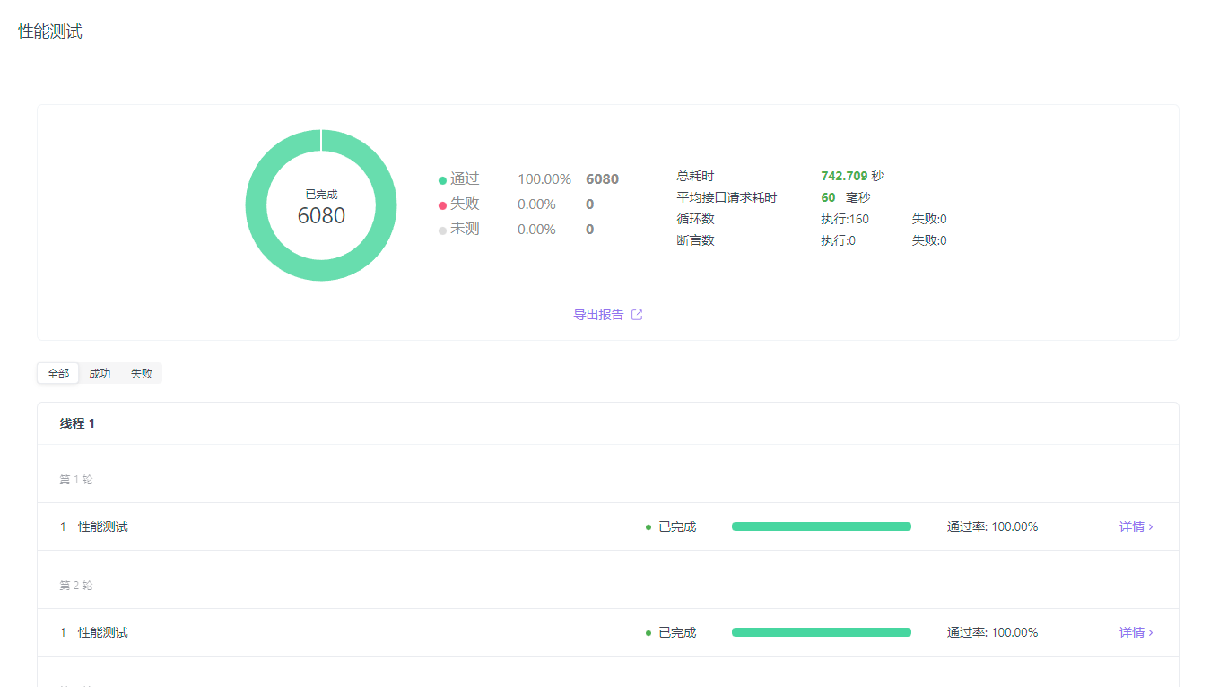Click the 失败 legend label
Image resolution: width=1210 pixels, height=687 pixels.
(465, 204)
